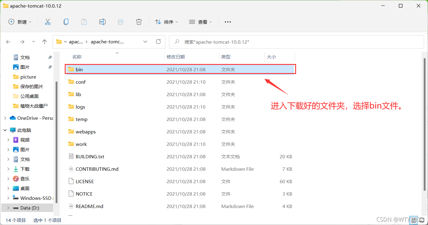
Task: Click the 14 个项目 status bar text
Action: [x=16, y=220]
